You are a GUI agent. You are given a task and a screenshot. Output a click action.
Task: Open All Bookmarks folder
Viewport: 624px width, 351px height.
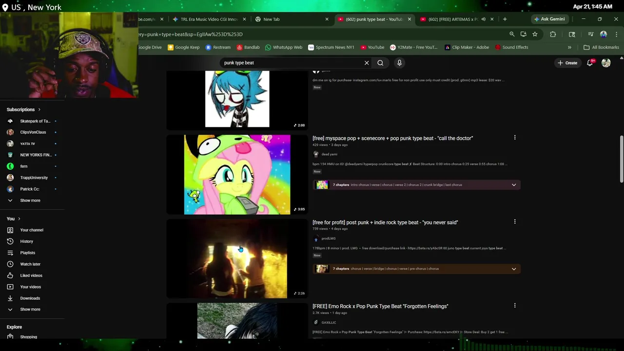click(601, 47)
